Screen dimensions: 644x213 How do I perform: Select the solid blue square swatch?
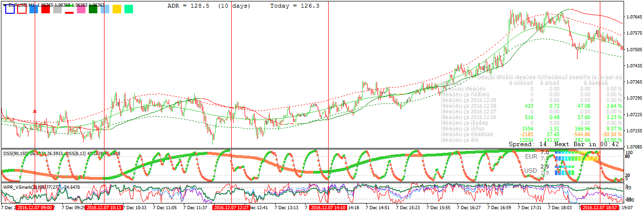pos(34,9)
